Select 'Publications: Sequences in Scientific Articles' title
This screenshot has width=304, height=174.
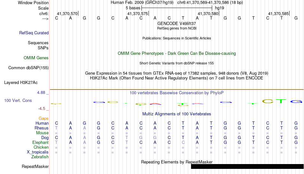(x=177, y=38)
